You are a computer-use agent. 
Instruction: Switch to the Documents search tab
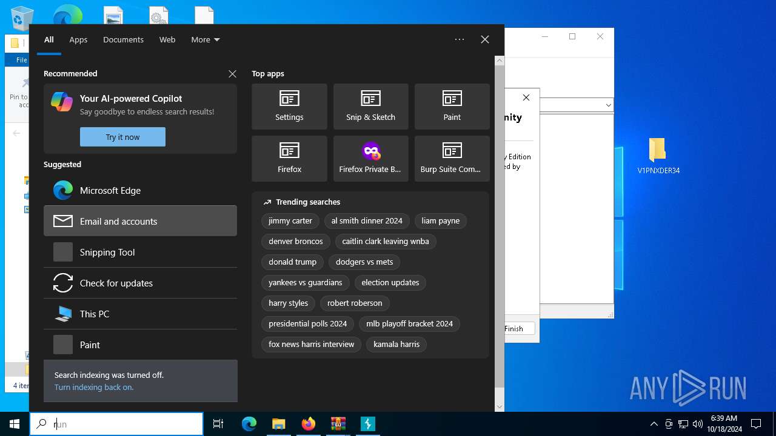[123, 39]
